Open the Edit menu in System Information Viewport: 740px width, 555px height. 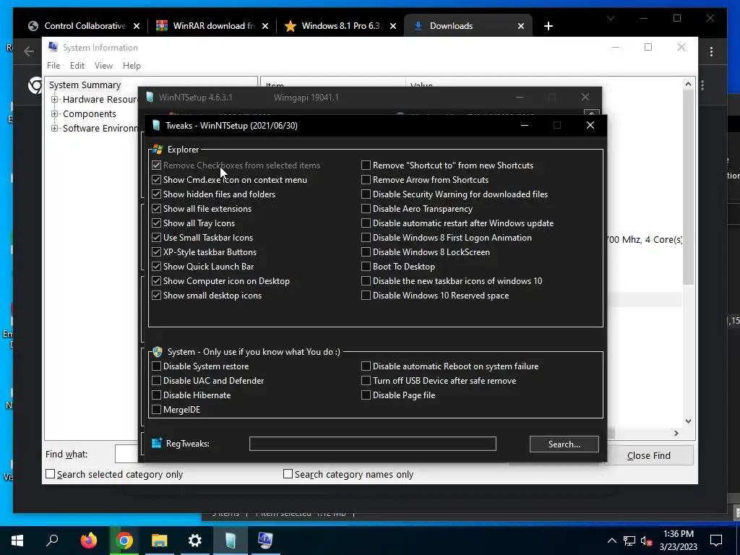click(77, 66)
